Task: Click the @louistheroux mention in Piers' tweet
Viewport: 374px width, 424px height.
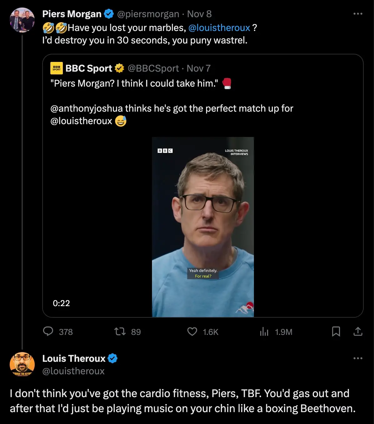Action: point(219,28)
